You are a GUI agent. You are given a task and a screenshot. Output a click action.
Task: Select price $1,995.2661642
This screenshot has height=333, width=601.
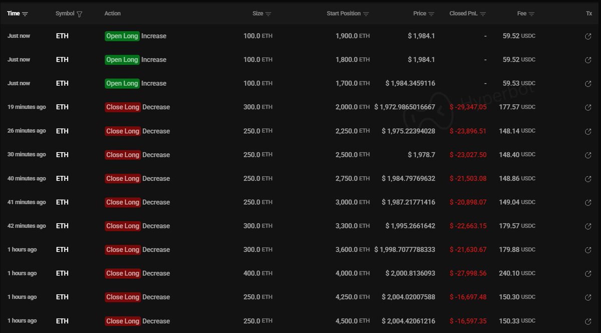pyautogui.click(x=410, y=226)
